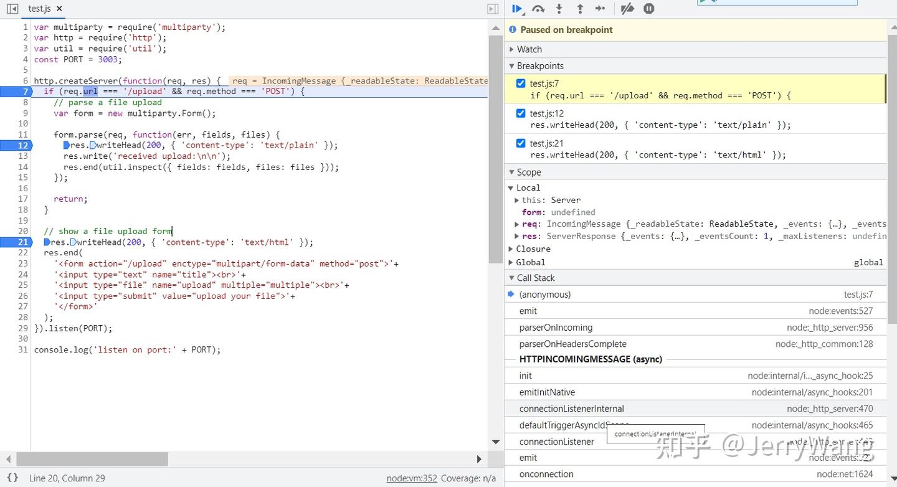Deactivate all breakpoints
Viewport: 897px width, 487px height.
point(627,9)
